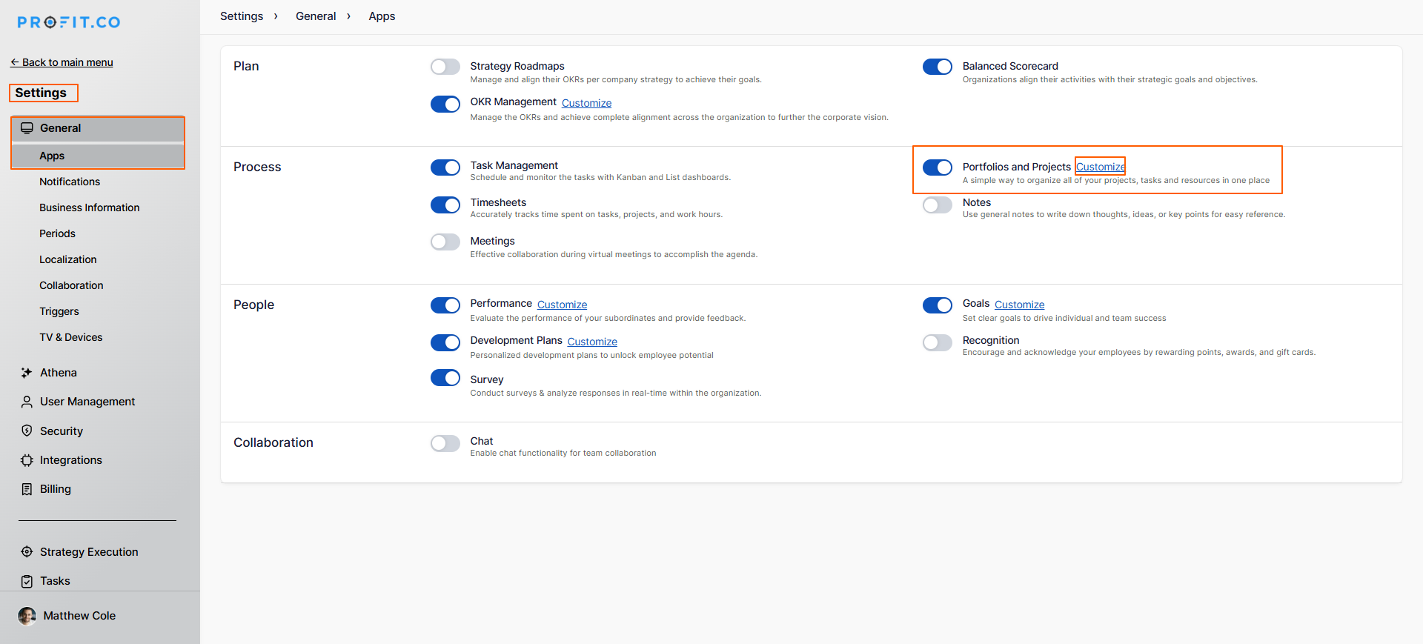Click Apps in the breadcrumb
The image size is (1423, 644).
pyautogui.click(x=382, y=16)
